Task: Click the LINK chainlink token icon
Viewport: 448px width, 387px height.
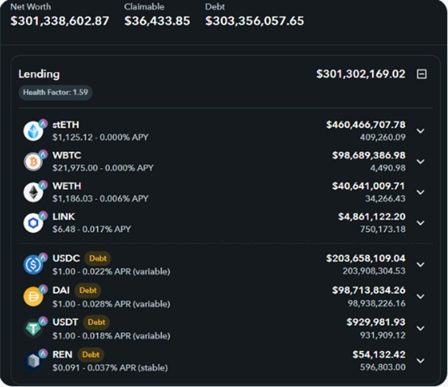Action: tap(33, 223)
